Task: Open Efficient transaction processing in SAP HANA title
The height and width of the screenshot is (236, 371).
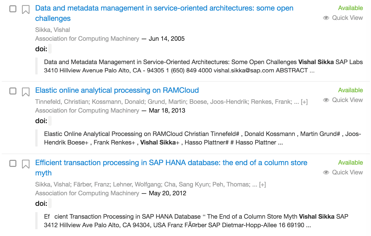Action: (171, 168)
